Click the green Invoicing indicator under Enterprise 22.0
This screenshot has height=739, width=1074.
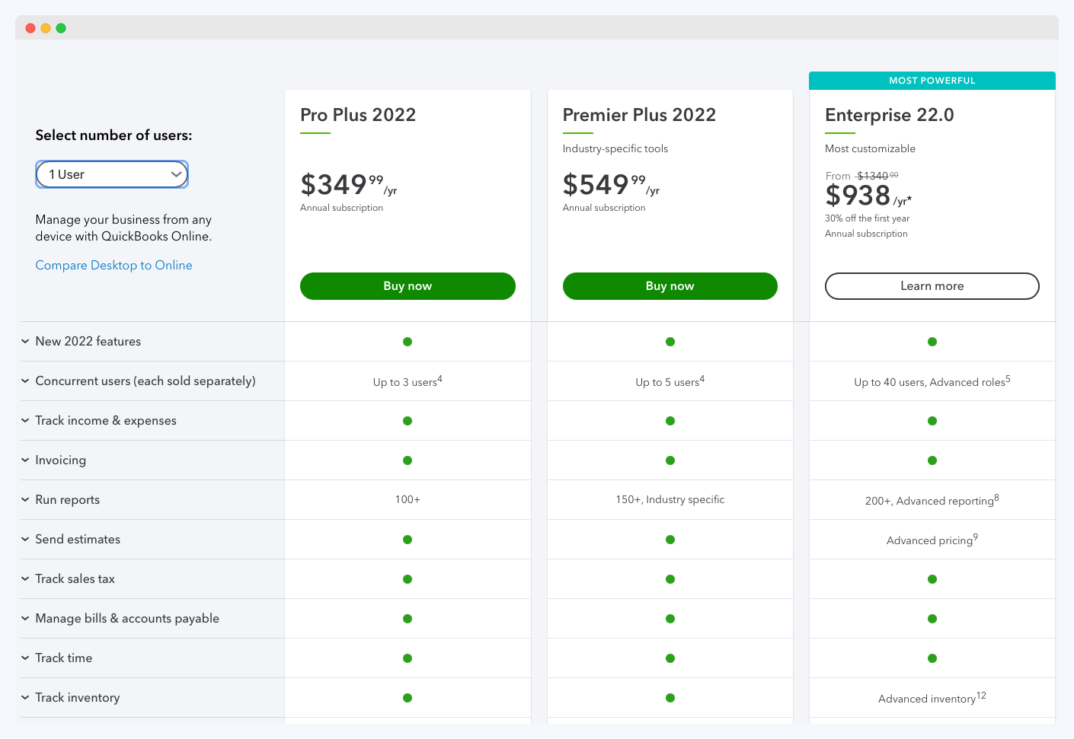pos(932,460)
